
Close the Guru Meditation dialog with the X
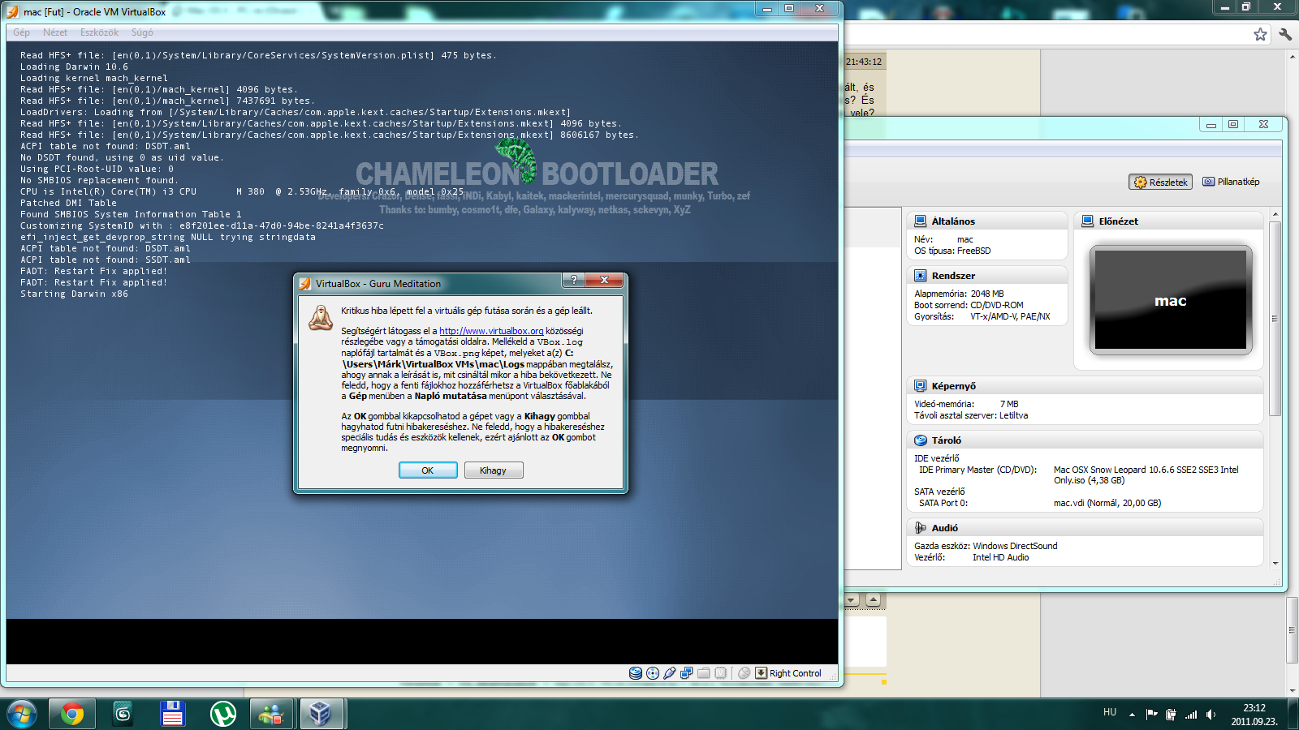[x=604, y=280]
